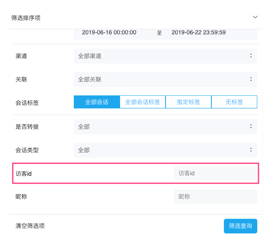Open the start date 2019-06-16 00:00:00 field

(x=109, y=33)
